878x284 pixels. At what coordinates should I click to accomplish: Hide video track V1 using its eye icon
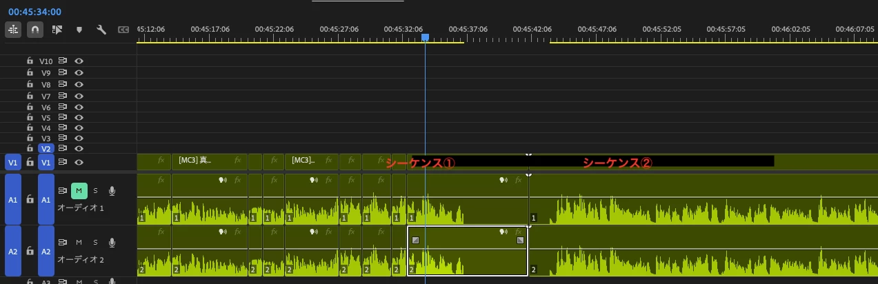79,162
